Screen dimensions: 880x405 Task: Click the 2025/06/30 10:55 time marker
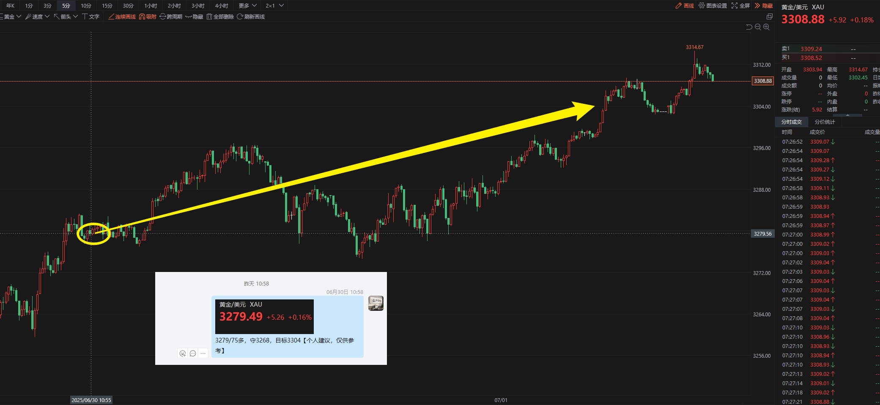[91, 400]
